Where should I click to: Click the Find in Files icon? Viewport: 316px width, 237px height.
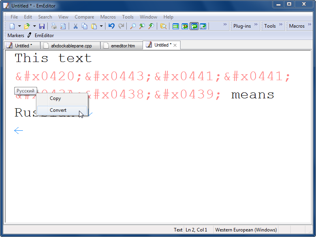[x=163, y=26]
